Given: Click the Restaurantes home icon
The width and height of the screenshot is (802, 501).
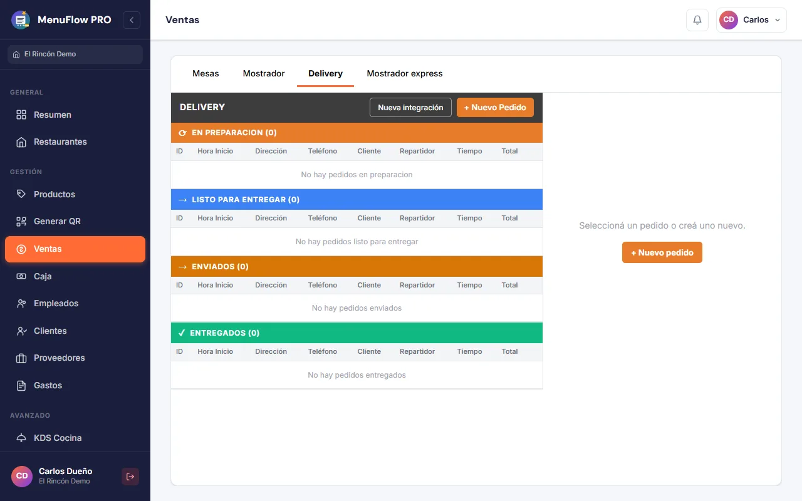Looking at the screenshot, I should click(21, 142).
